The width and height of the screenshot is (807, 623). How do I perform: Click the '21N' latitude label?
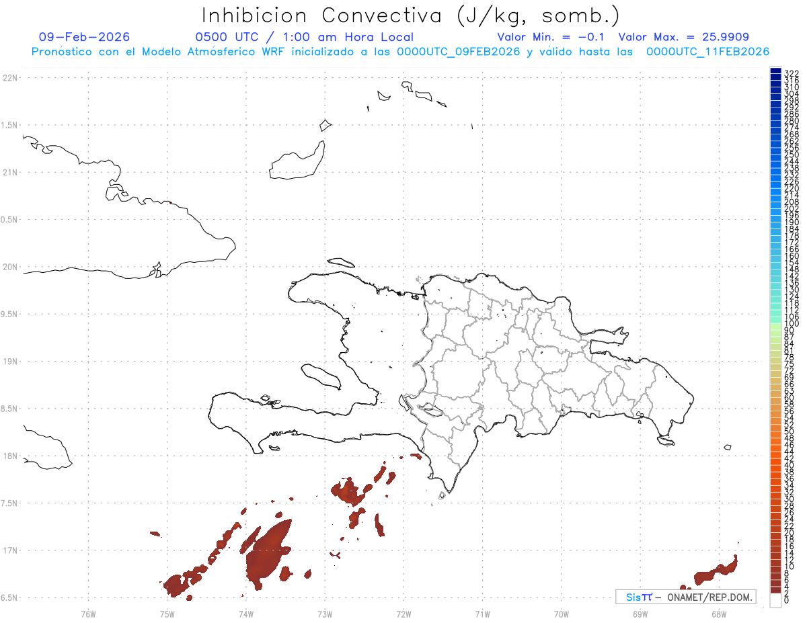click(x=10, y=173)
